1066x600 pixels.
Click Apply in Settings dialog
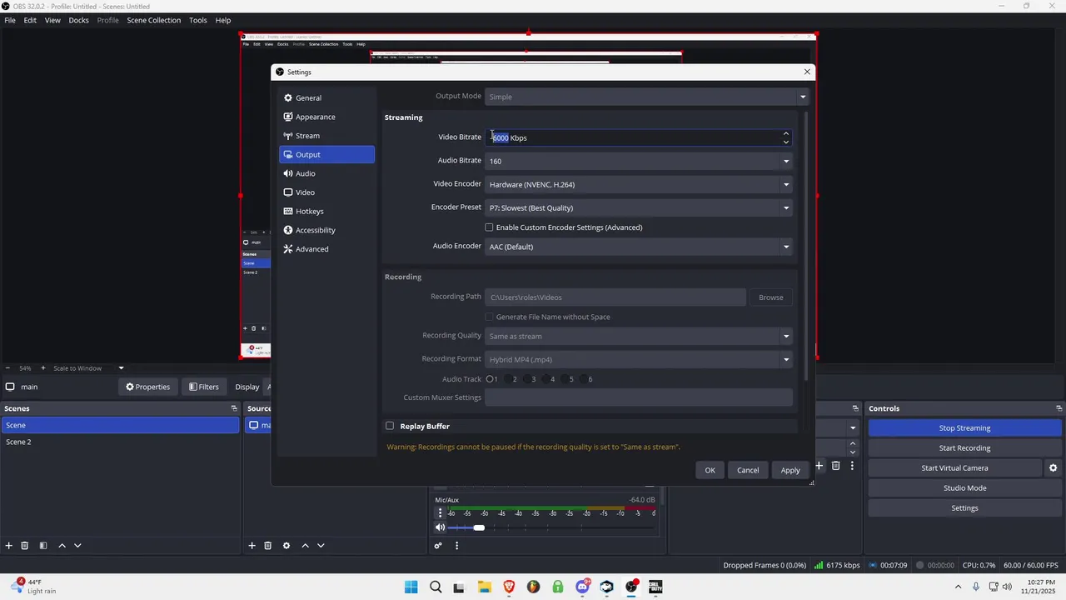(x=790, y=470)
